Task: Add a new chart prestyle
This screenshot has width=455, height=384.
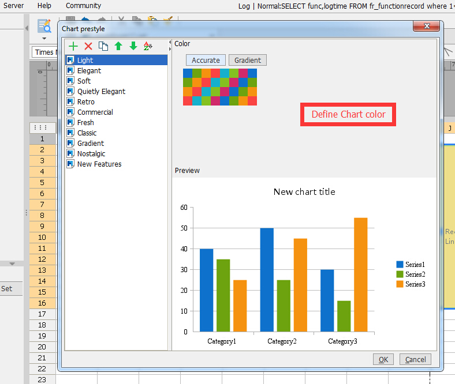Action: [x=73, y=46]
